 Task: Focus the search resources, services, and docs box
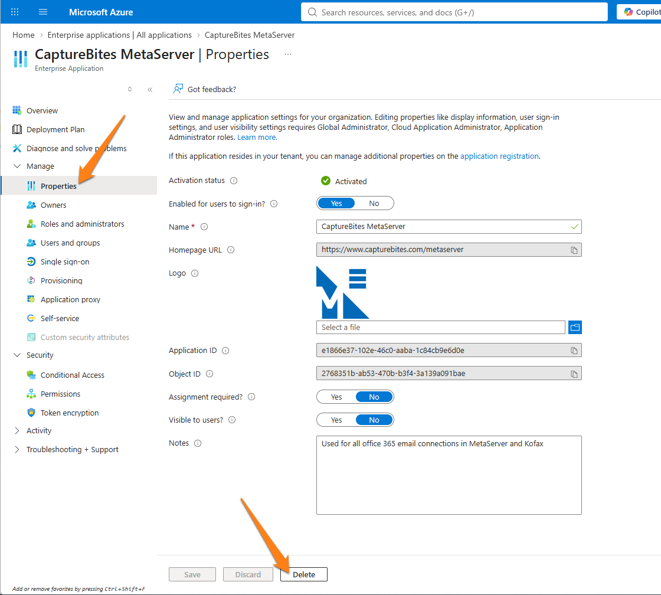coord(454,12)
